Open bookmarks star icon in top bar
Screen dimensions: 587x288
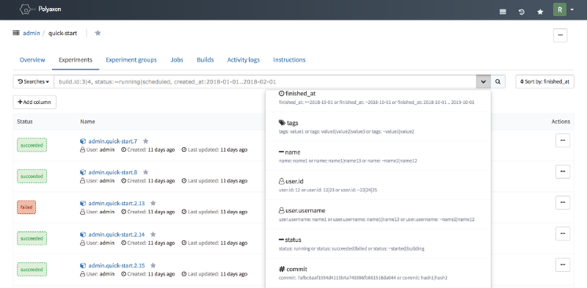tap(540, 12)
